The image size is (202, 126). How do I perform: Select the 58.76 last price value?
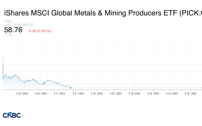[13, 30]
